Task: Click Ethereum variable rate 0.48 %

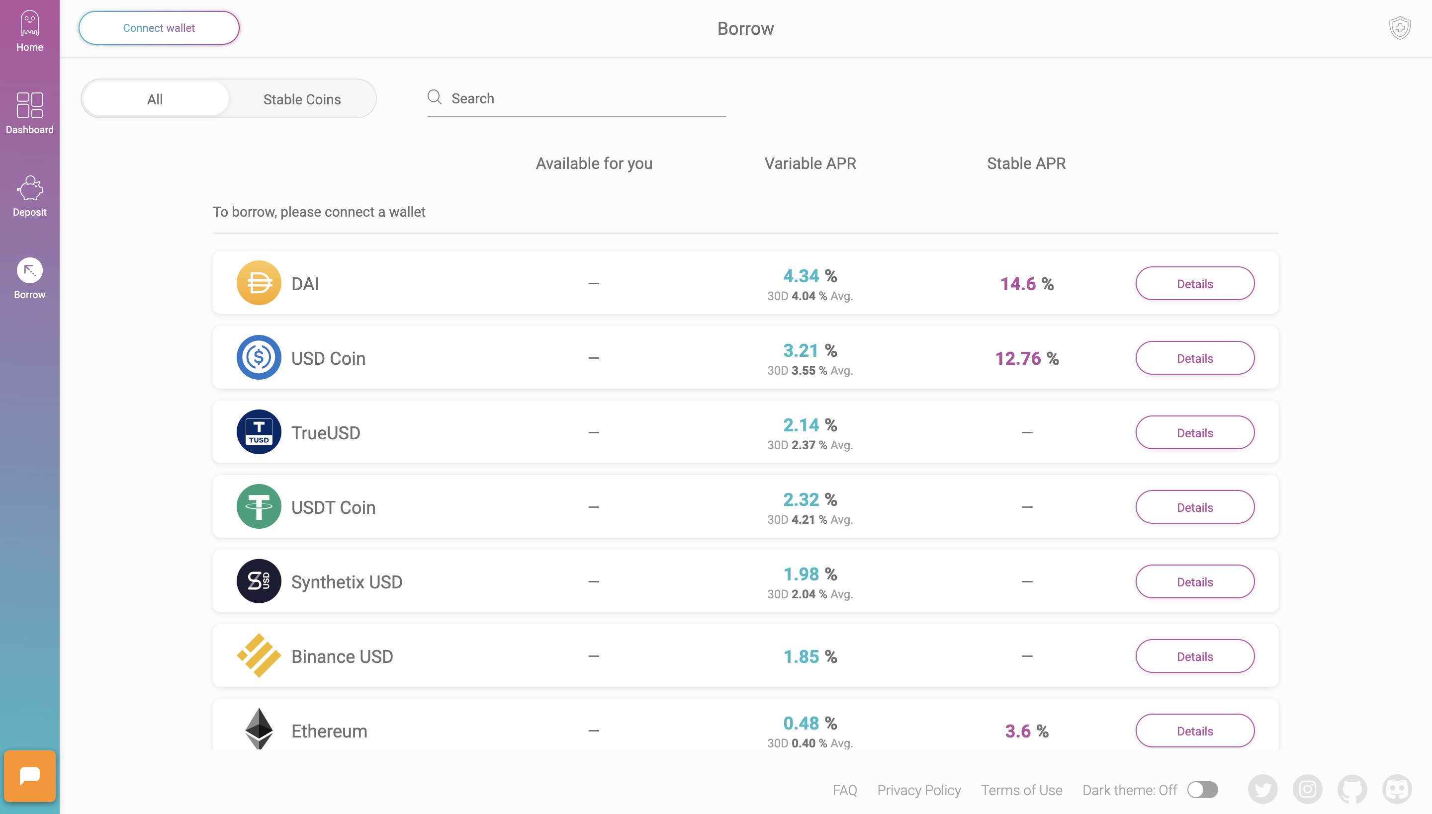Action: pos(810,723)
